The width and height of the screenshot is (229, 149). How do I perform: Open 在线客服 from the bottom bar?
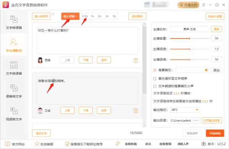[x=44, y=144]
